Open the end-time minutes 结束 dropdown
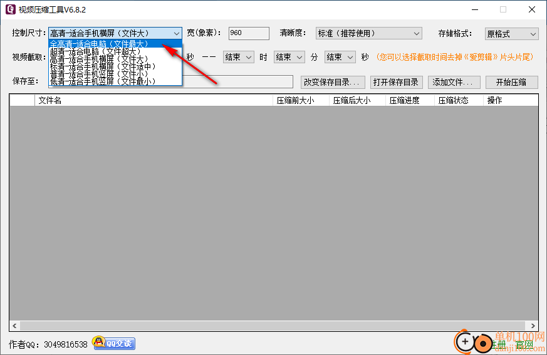Screen dimensions: 547x355 pyautogui.click(x=289, y=57)
